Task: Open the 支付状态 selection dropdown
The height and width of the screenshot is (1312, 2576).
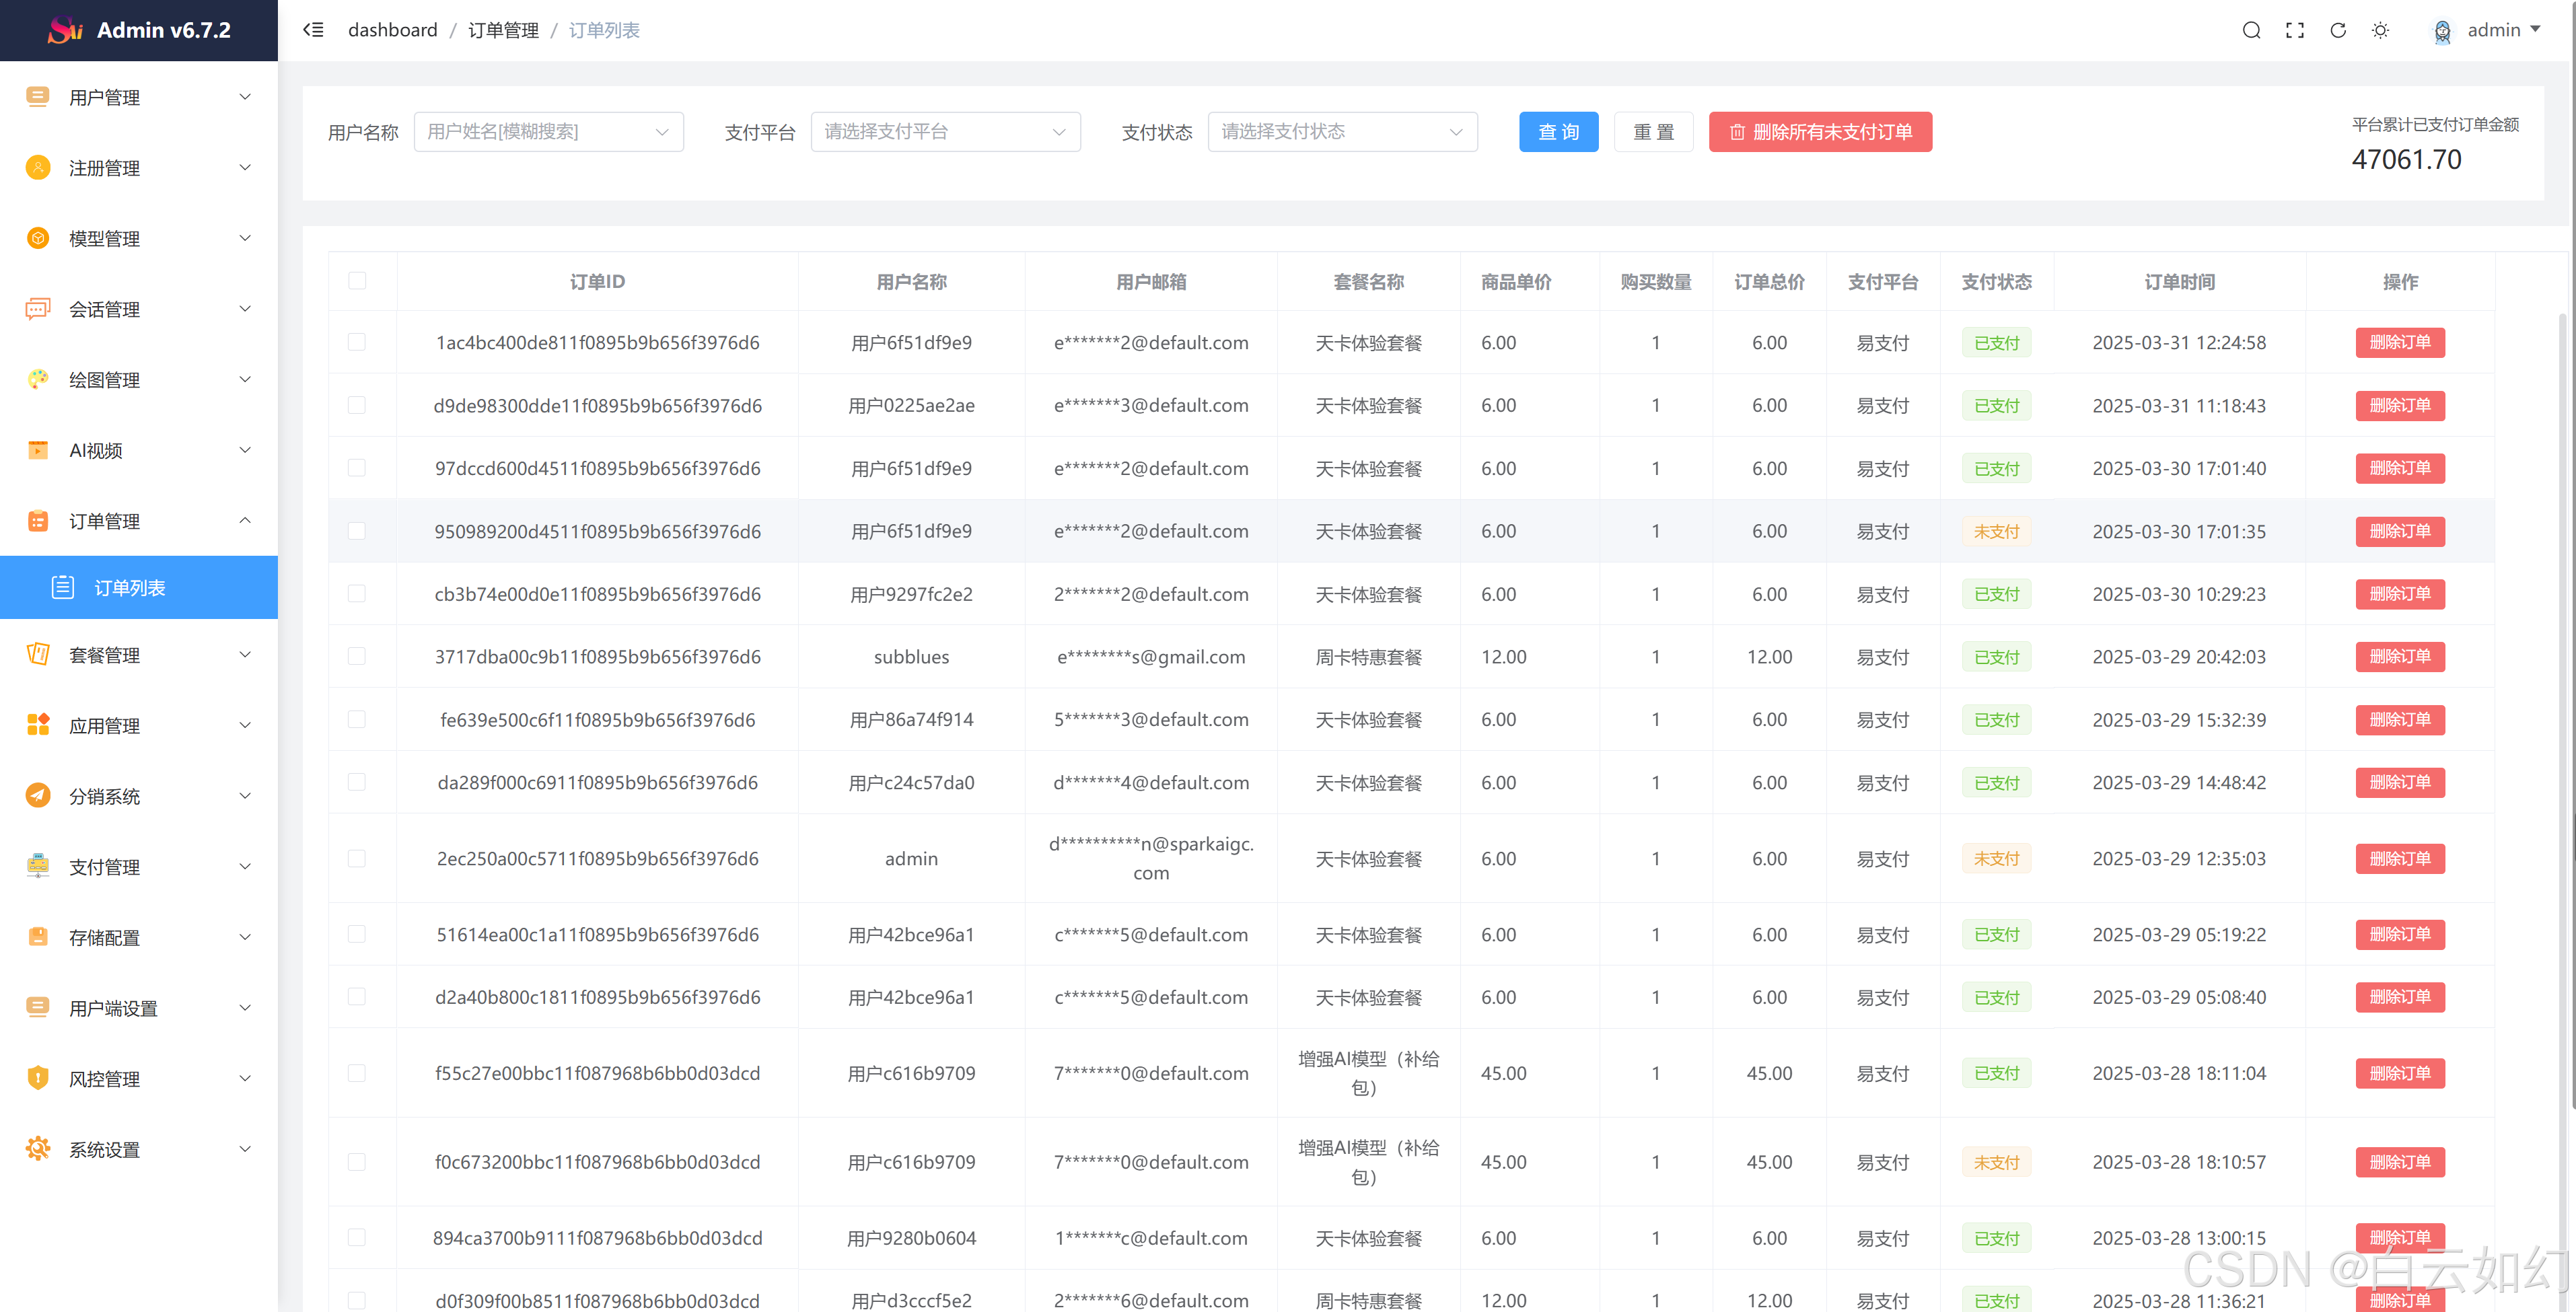Action: [1342, 132]
